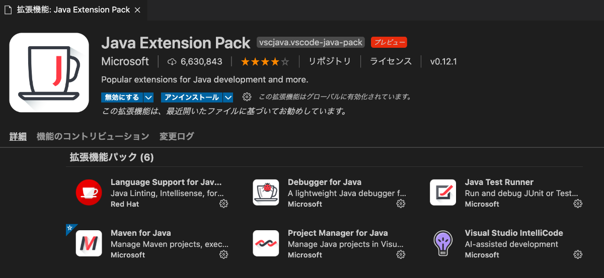Image resolution: width=604 pixels, height=278 pixels.
Task: Click the アンインストール button
Action: [192, 97]
